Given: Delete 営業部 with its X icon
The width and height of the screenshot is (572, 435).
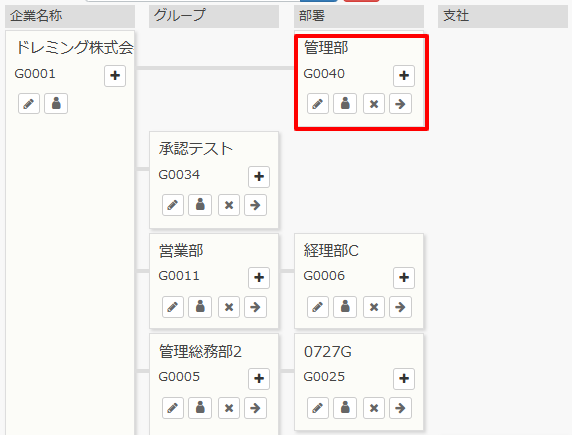Looking at the screenshot, I should coord(229,307).
